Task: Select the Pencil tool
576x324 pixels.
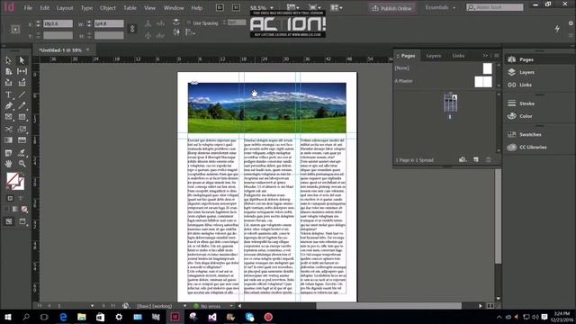Action: (x=22, y=106)
